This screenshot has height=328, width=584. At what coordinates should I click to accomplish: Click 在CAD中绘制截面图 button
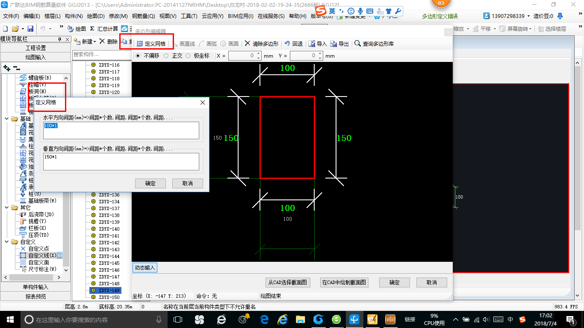click(344, 282)
